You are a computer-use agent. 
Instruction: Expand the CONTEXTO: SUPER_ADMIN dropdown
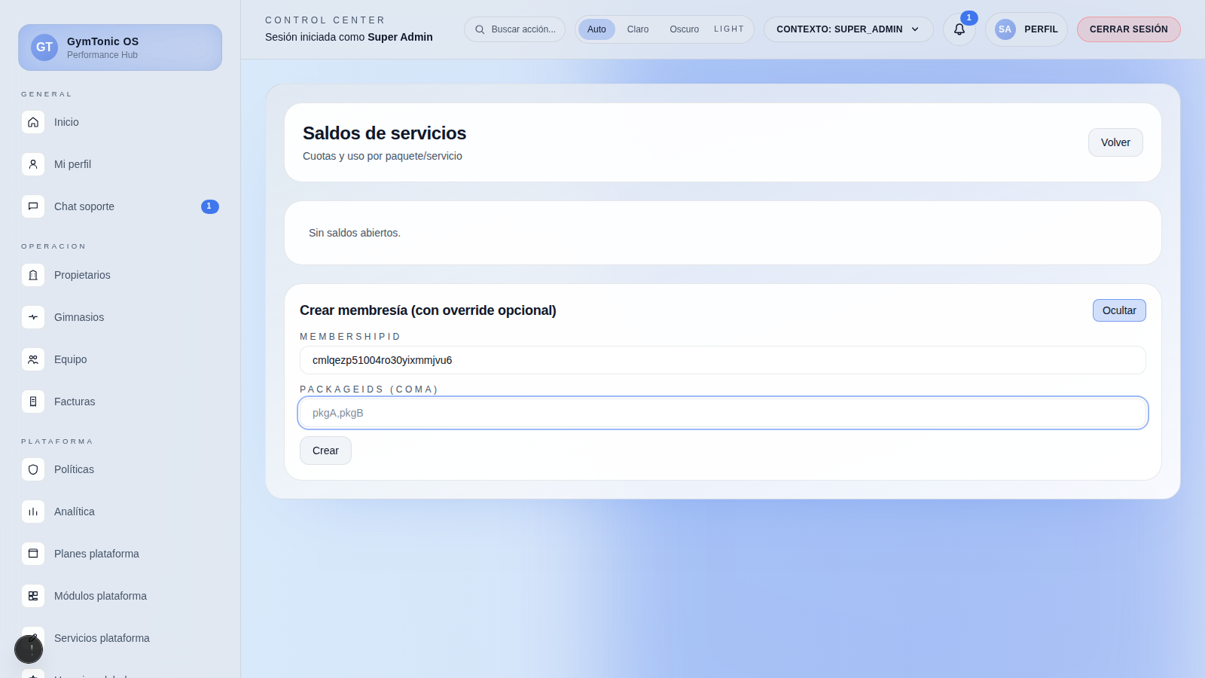pyautogui.click(x=848, y=29)
